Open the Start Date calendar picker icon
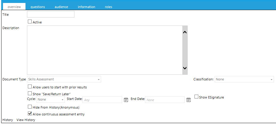This screenshot has width=276, height=124. [126, 100]
